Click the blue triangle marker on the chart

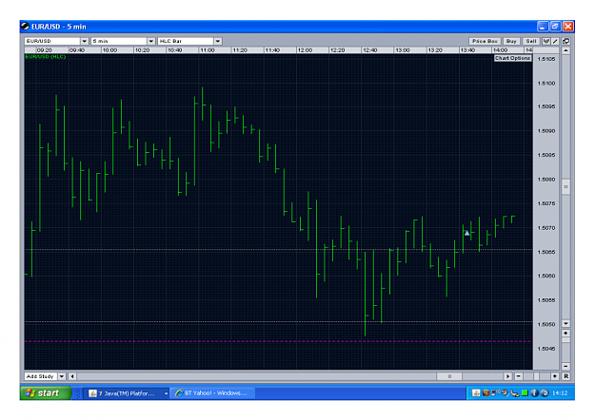(467, 233)
